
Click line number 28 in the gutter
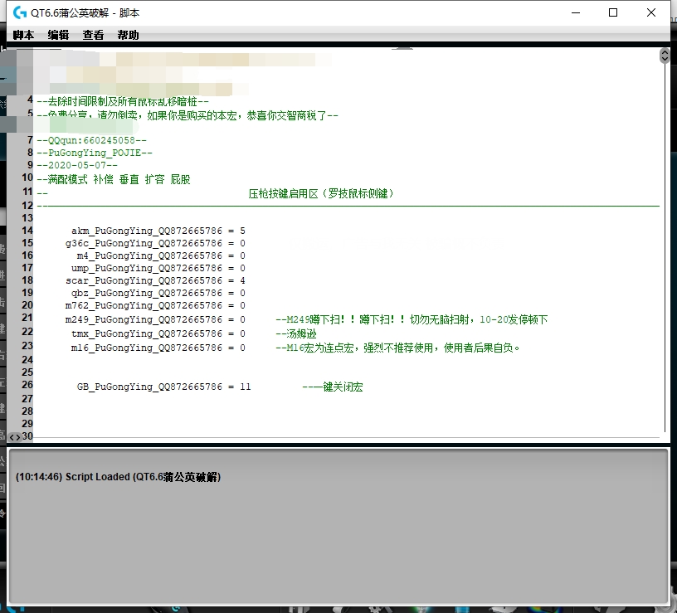[x=27, y=411]
